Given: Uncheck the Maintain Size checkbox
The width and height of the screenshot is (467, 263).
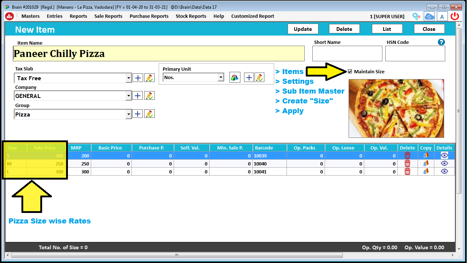Looking at the screenshot, I should 350,71.
